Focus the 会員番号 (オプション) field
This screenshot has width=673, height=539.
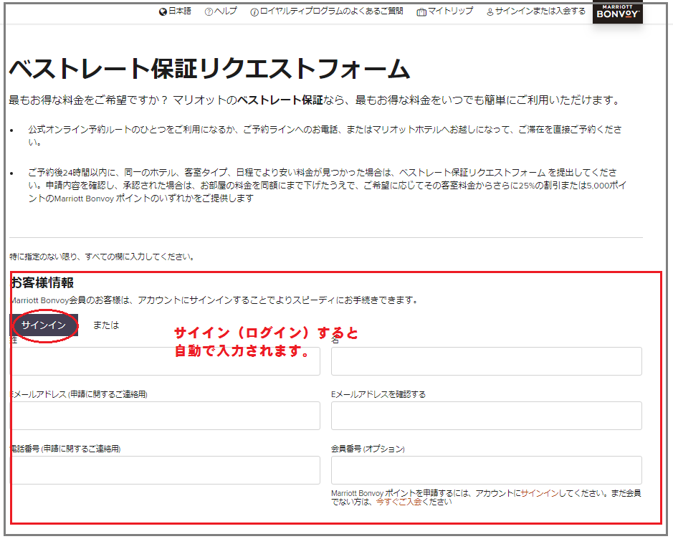click(x=486, y=470)
